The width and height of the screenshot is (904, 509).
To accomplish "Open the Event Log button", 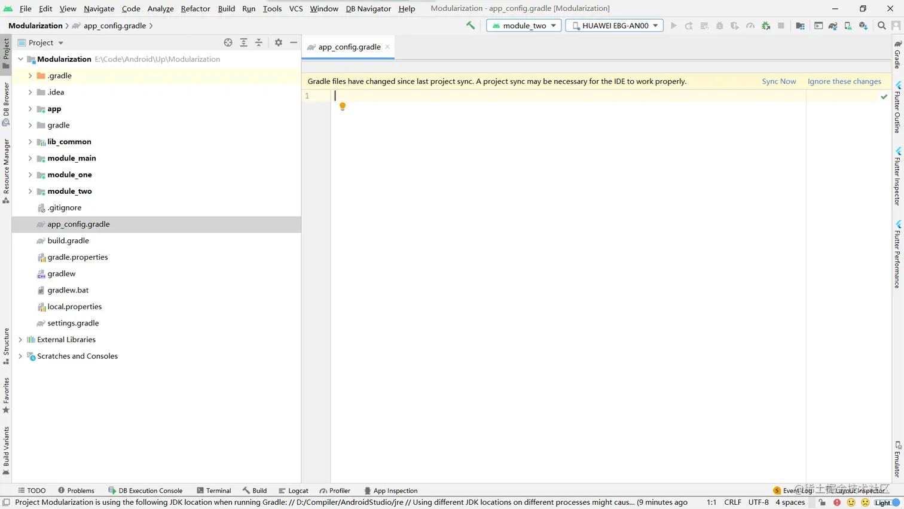I will pyautogui.click(x=793, y=490).
